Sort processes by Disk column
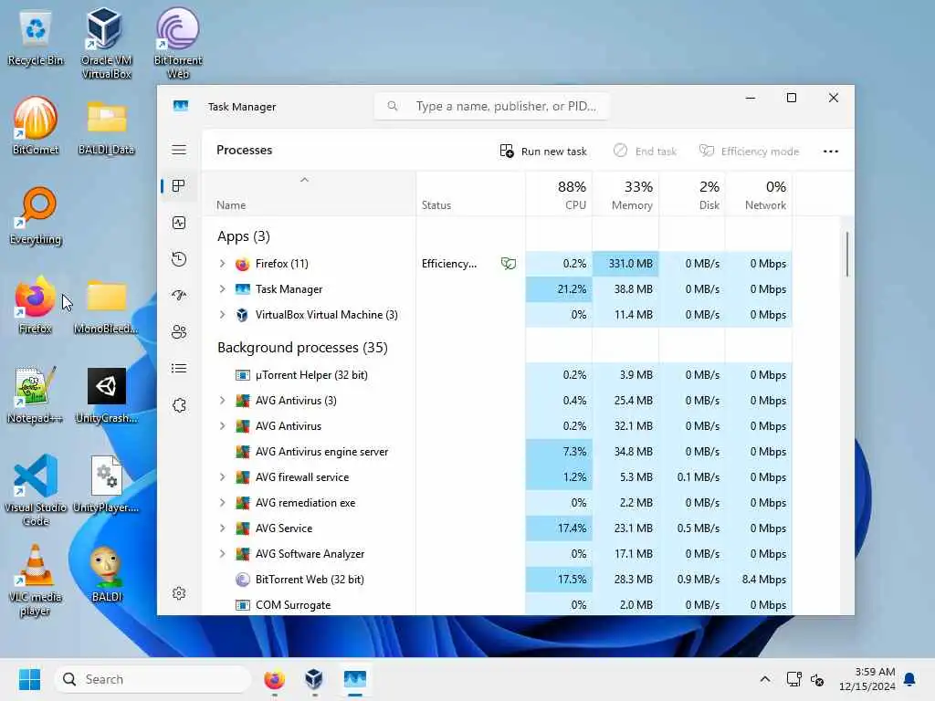The image size is (935, 701). 692,194
